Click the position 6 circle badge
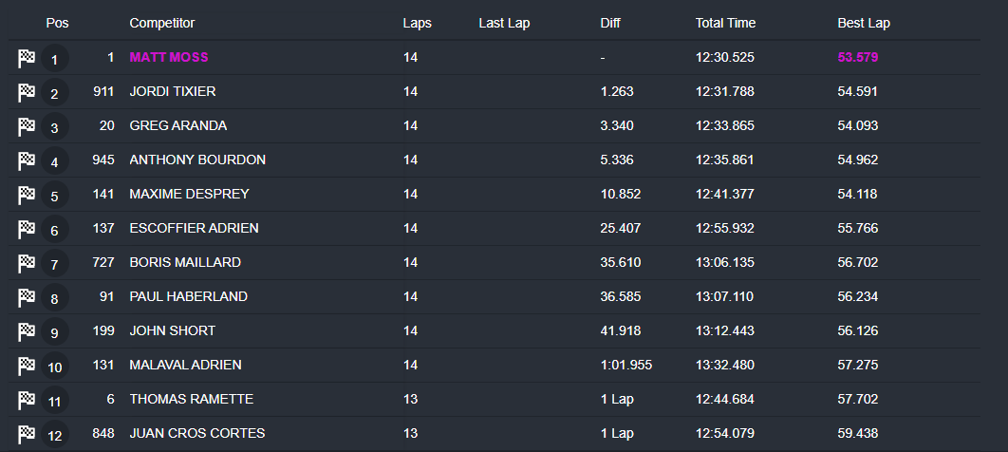The image size is (1008, 452). (54, 231)
